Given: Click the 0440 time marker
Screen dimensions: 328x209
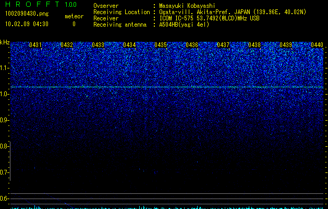Looking at the screenshot, I should point(317,45).
